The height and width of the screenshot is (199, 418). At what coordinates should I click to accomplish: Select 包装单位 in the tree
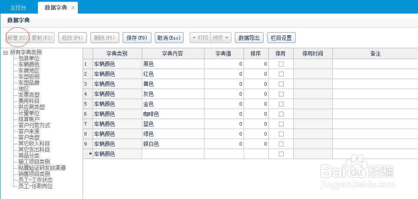pyautogui.click(x=29, y=58)
